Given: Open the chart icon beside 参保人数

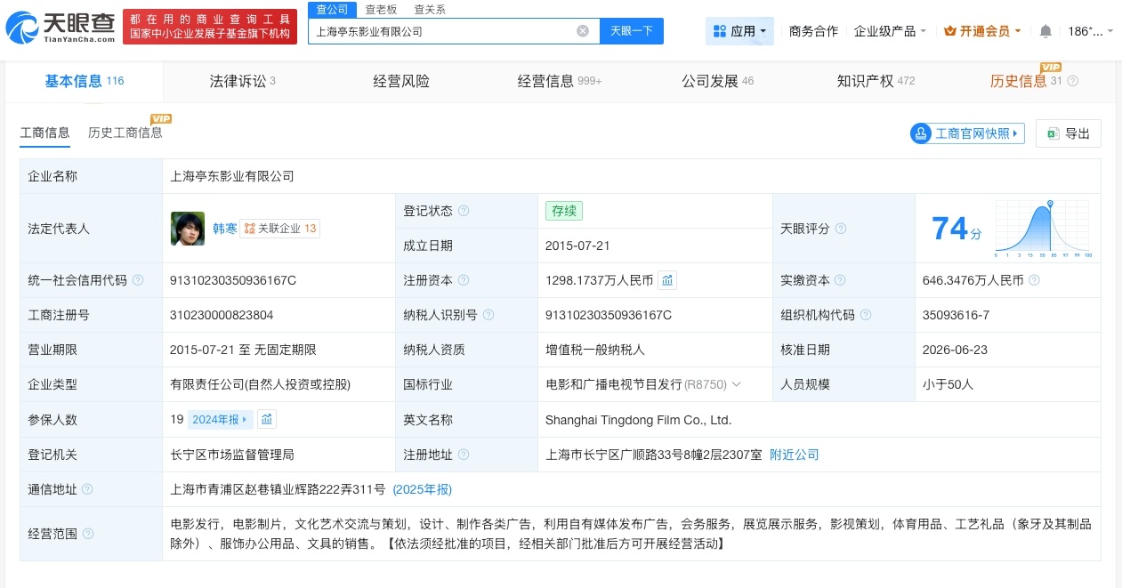Looking at the screenshot, I should point(267,419).
